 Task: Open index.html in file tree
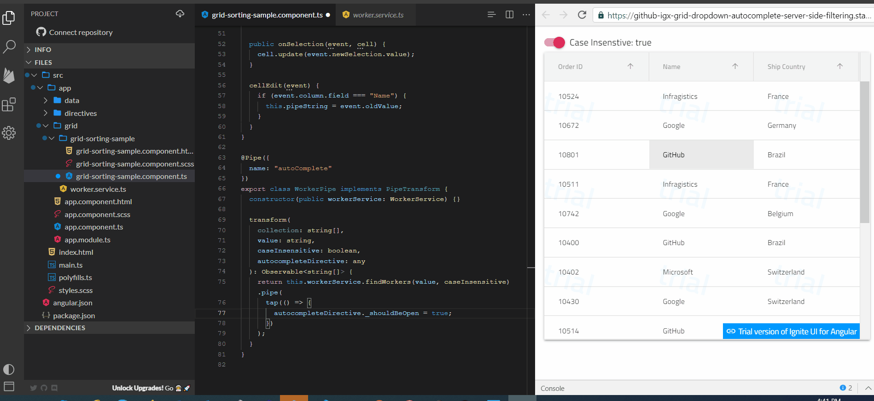76,252
